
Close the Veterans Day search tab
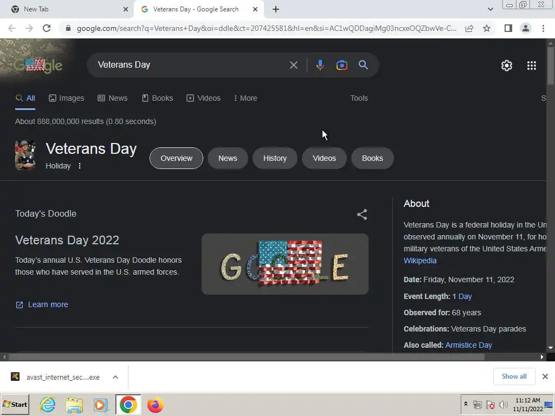pyautogui.click(x=255, y=9)
